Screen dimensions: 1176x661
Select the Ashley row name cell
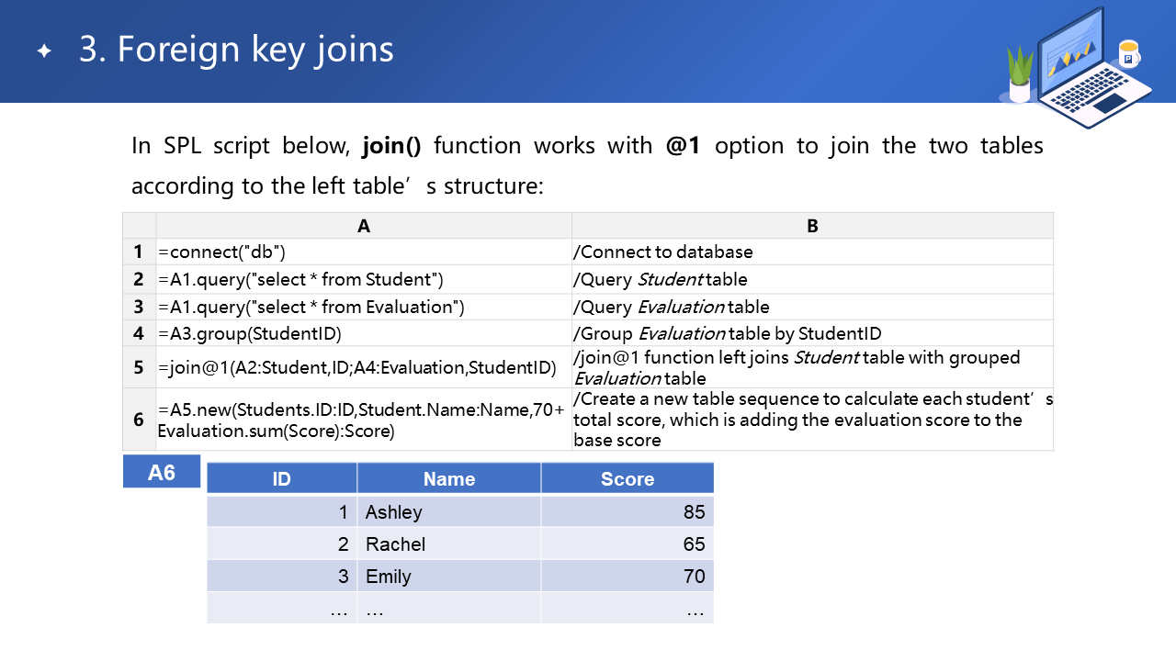449,511
